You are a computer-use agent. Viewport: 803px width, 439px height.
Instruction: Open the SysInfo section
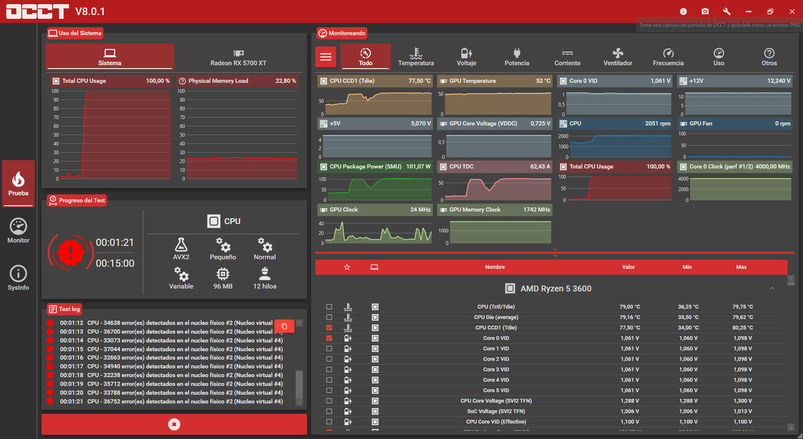point(18,278)
